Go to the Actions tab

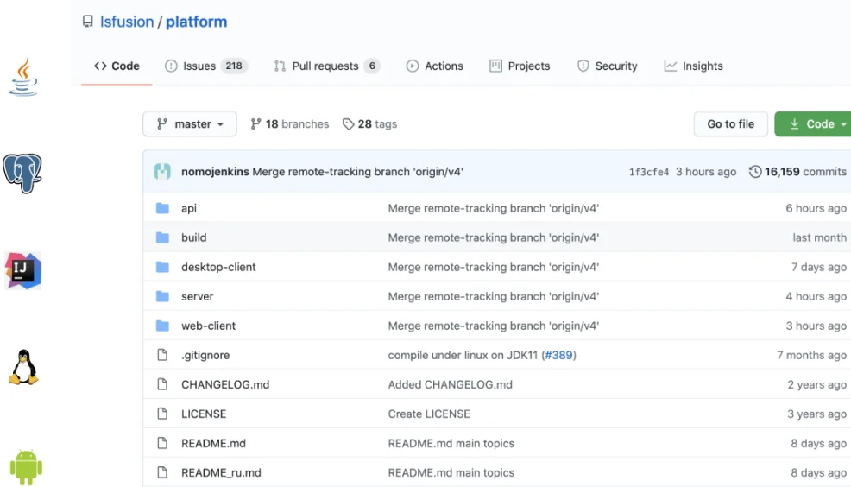435,66
